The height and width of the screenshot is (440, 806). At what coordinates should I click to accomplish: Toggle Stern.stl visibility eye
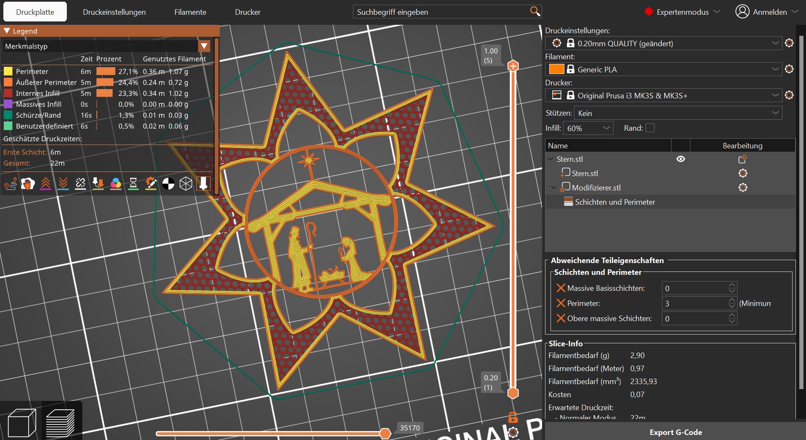click(681, 159)
